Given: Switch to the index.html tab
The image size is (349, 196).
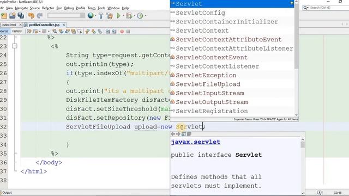Looking at the screenshot, I should coord(9,25).
